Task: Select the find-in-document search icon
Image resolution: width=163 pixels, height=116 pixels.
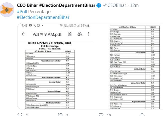Action: click(69, 34)
